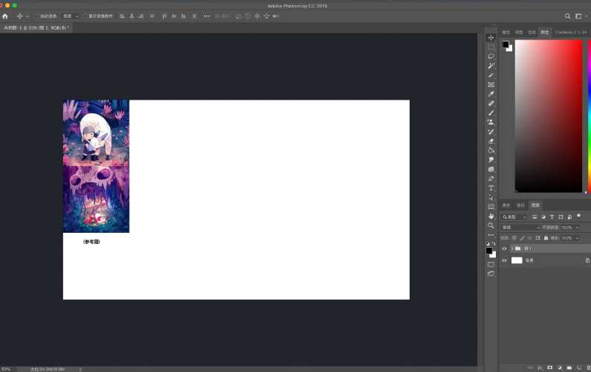
Task: Select the Paint Bucket tool
Action: 491,150
